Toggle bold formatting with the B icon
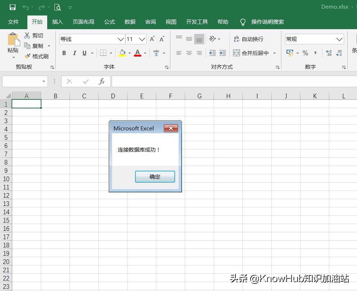 64,53
